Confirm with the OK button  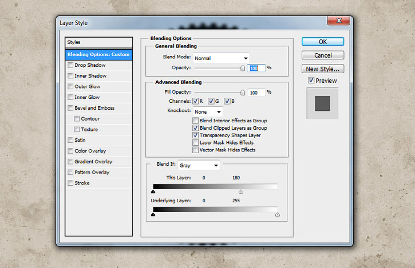point(323,42)
